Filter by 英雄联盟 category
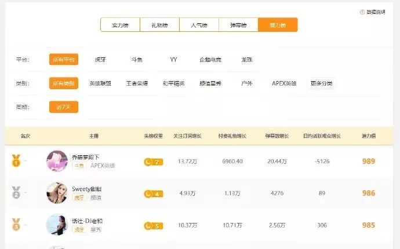The width and height of the screenshot is (400, 249). (x=100, y=83)
